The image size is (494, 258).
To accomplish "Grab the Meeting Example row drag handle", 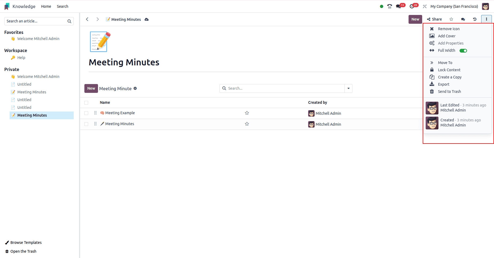I will click(95, 113).
